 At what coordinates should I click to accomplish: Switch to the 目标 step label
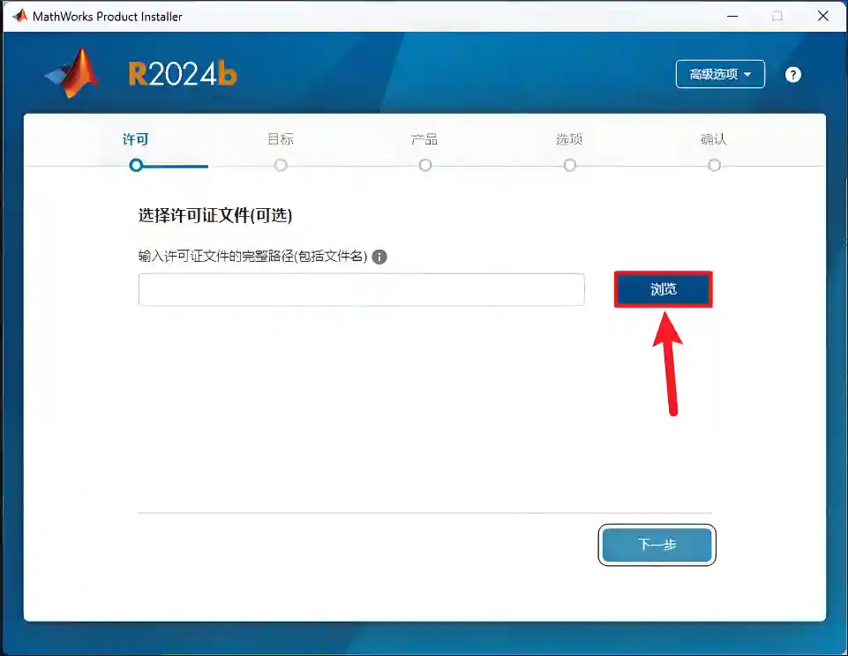[281, 139]
